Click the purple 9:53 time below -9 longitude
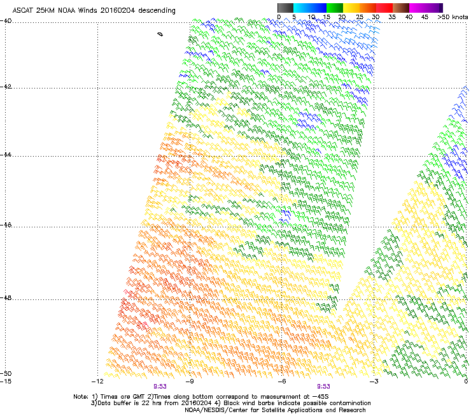Screen dimensions: 471x414 click(160, 387)
